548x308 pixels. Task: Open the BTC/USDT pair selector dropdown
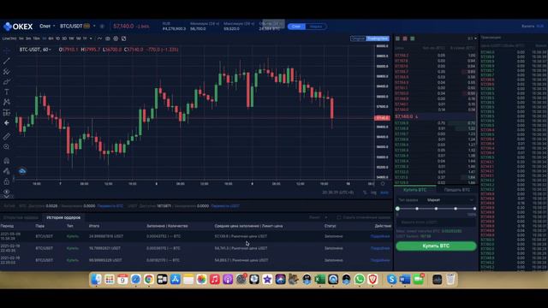(78, 27)
